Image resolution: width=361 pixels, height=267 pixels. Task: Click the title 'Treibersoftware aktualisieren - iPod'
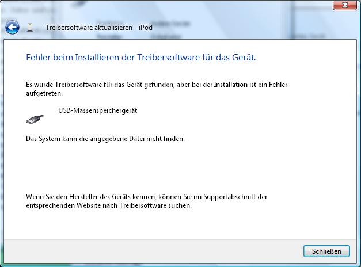(99, 28)
